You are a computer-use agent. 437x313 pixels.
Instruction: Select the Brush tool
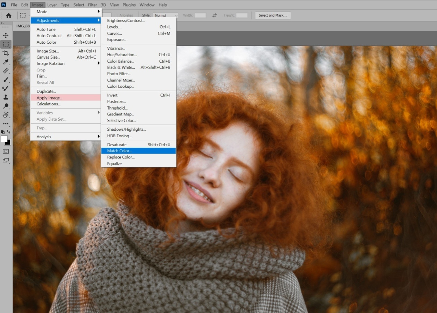pyautogui.click(x=6, y=80)
